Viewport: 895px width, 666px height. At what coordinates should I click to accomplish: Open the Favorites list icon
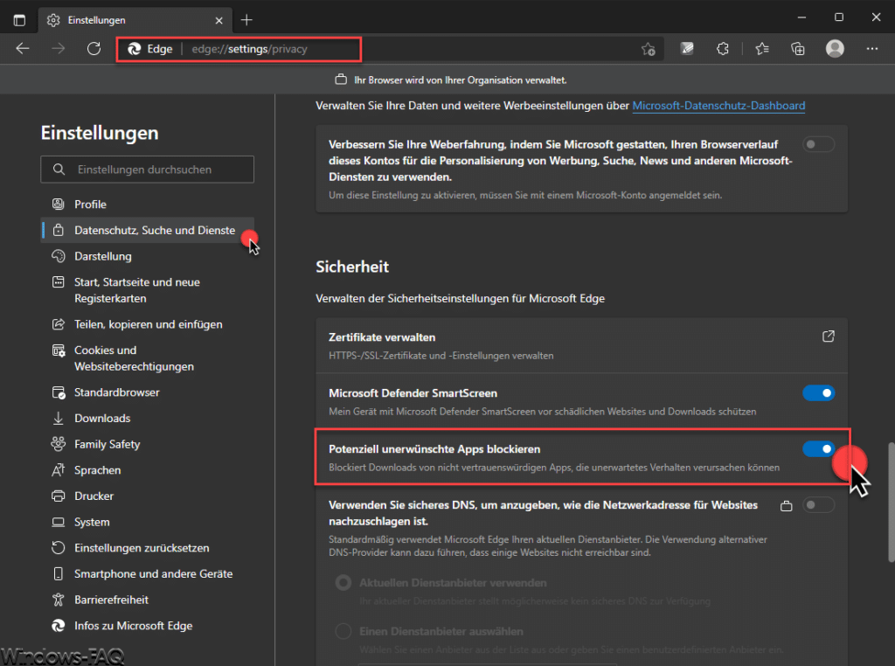click(762, 49)
